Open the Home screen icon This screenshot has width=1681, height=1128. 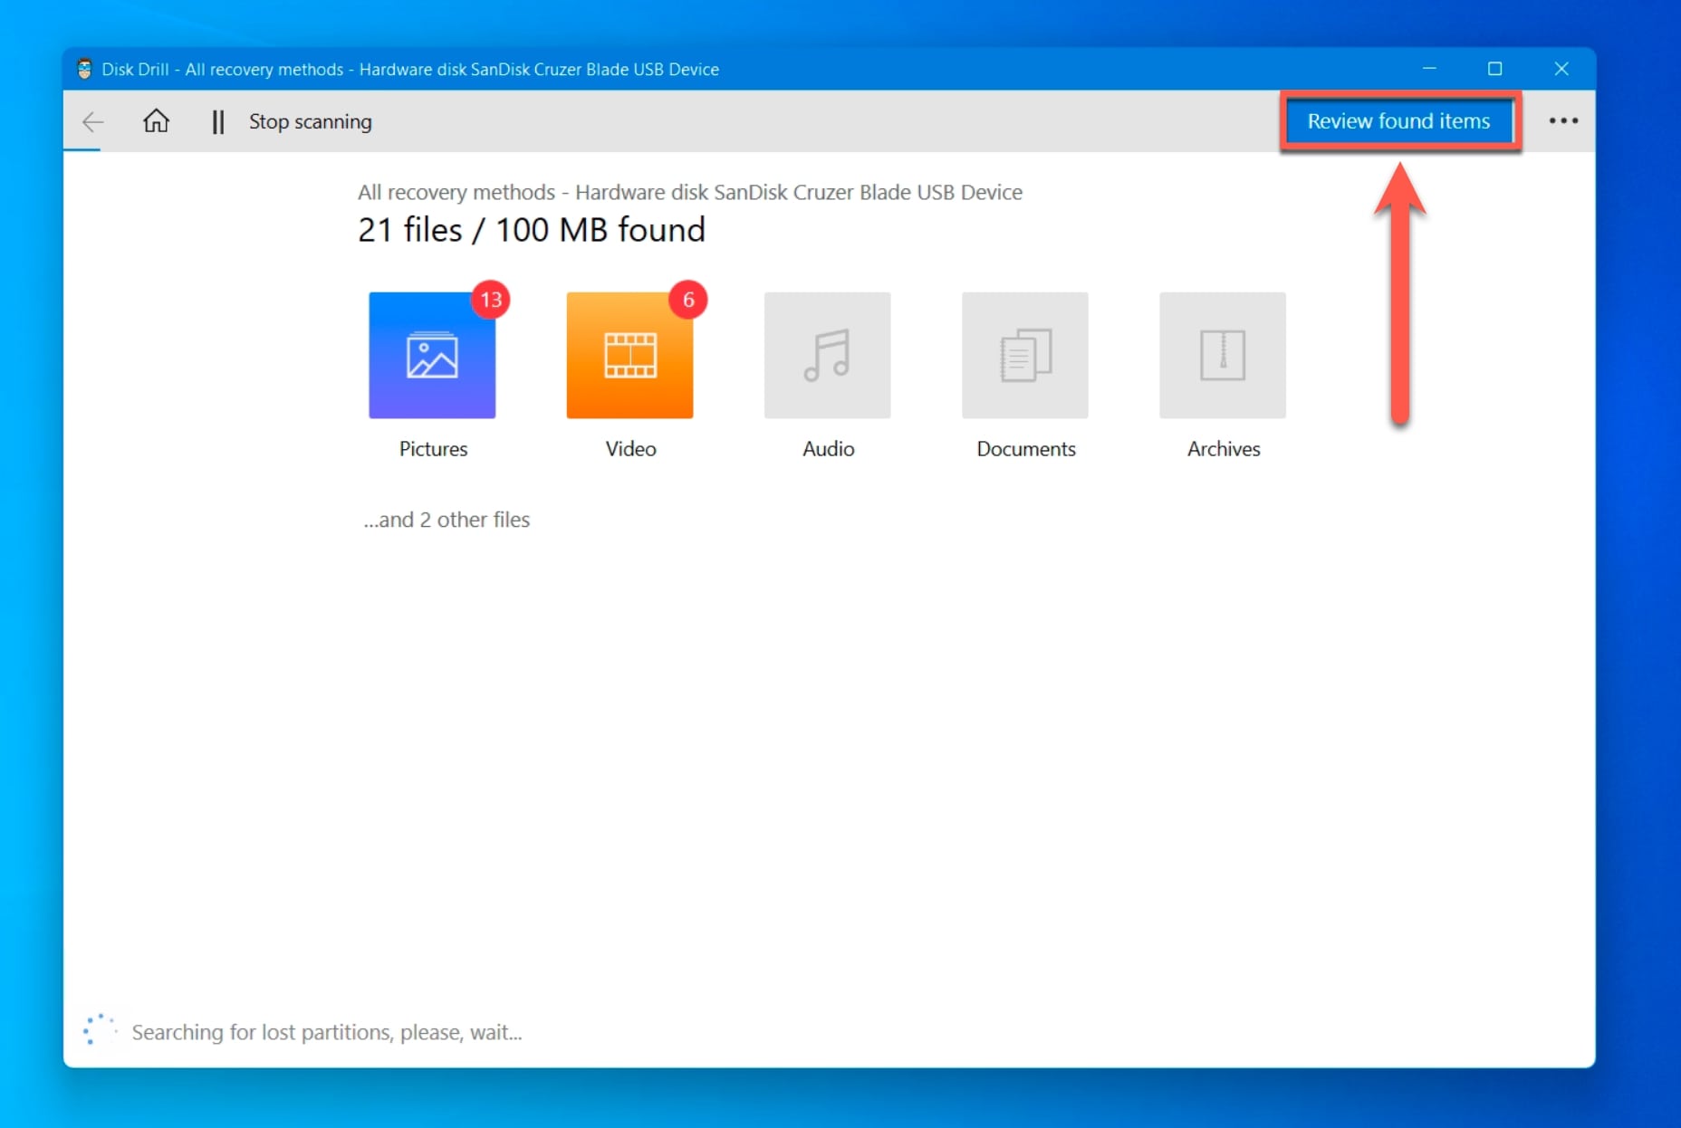click(156, 120)
